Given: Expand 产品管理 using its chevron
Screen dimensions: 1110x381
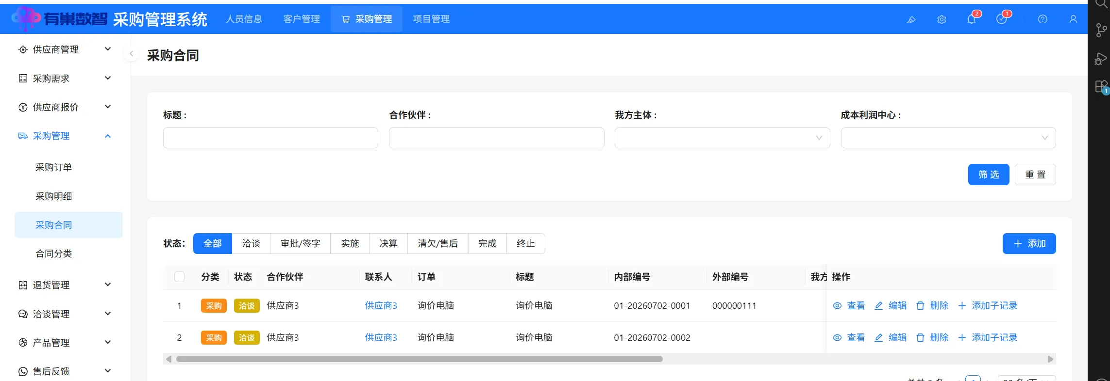Looking at the screenshot, I should tap(108, 342).
